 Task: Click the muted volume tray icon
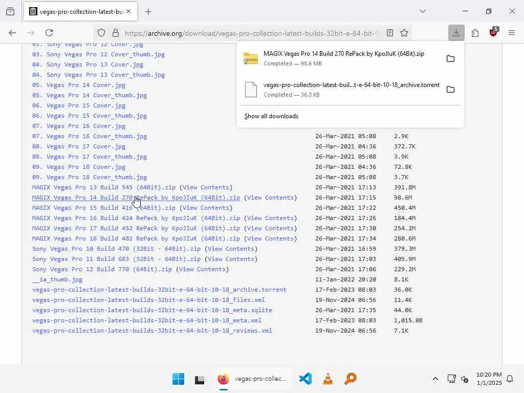[465, 379]
